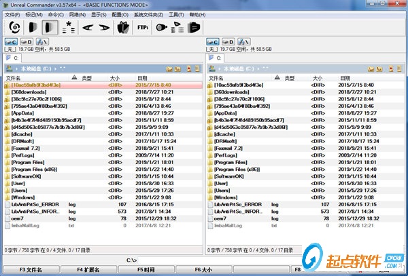Click the second folder icon in left path bar

(x=178, y=69)
